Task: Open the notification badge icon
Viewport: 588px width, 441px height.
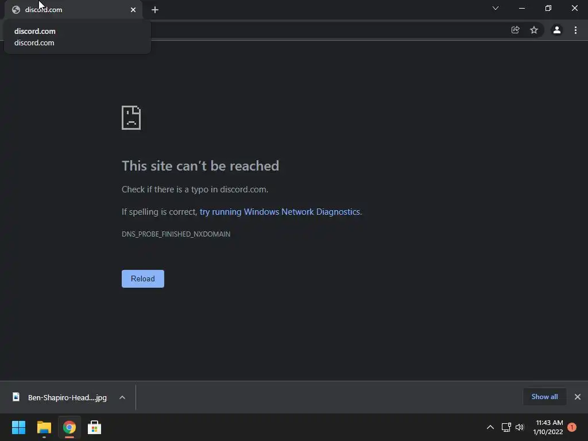Action: click(x=572, y=427)
